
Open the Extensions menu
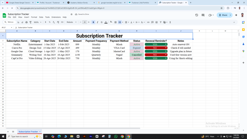56,17
